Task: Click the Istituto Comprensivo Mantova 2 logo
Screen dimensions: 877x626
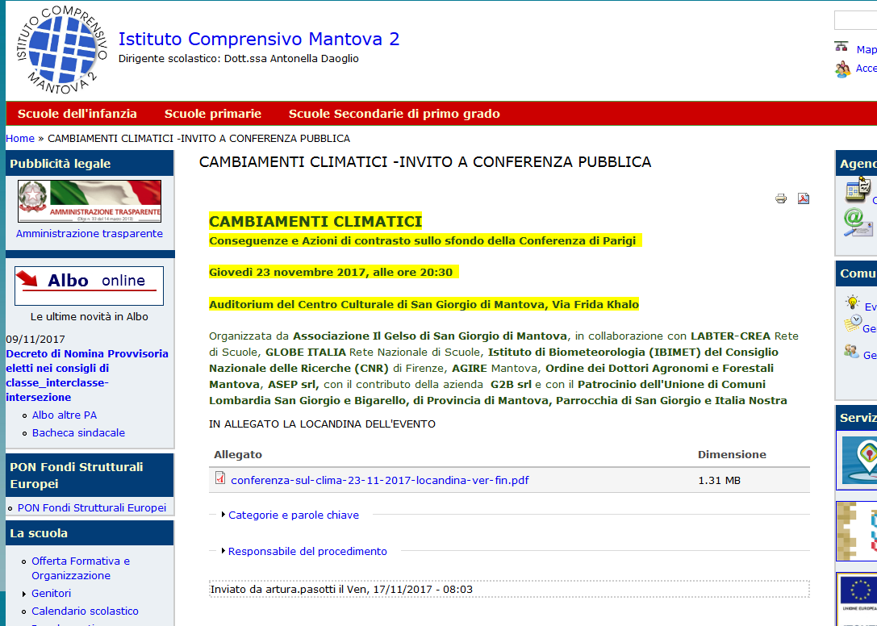Action: [61, 50]
